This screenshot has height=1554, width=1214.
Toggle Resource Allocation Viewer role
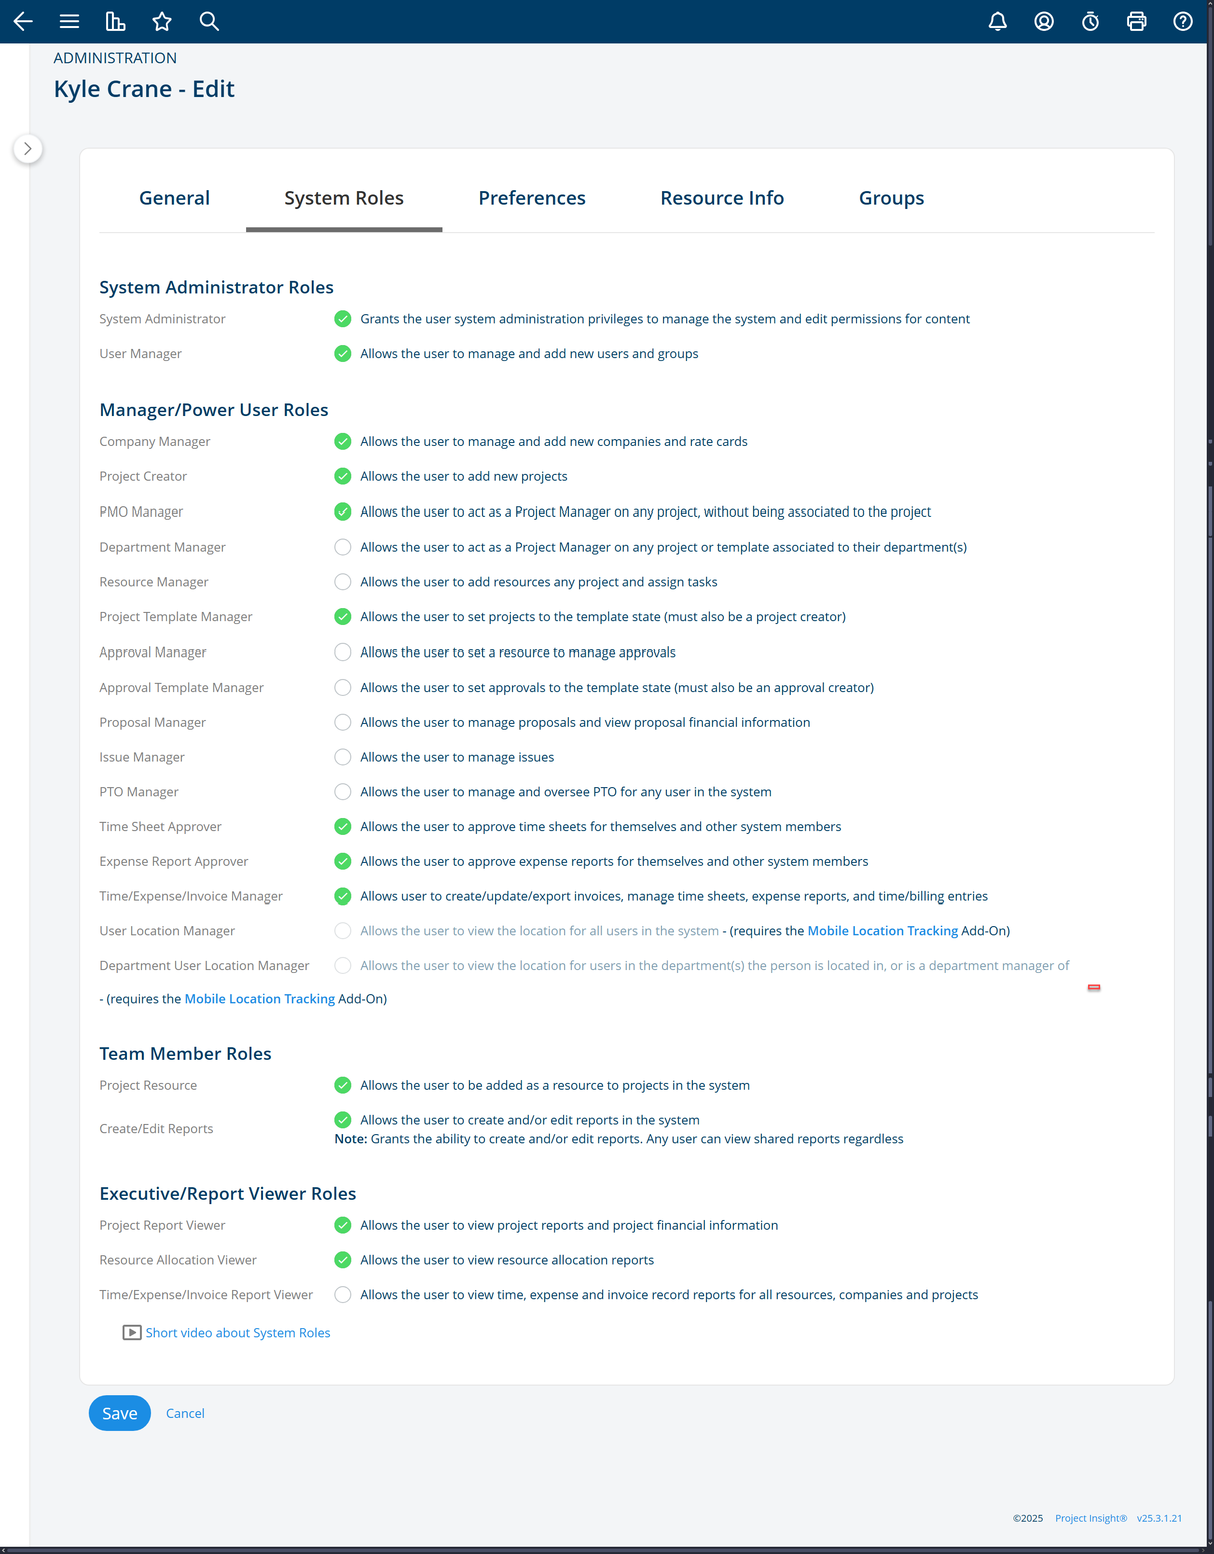[343, 1260]
